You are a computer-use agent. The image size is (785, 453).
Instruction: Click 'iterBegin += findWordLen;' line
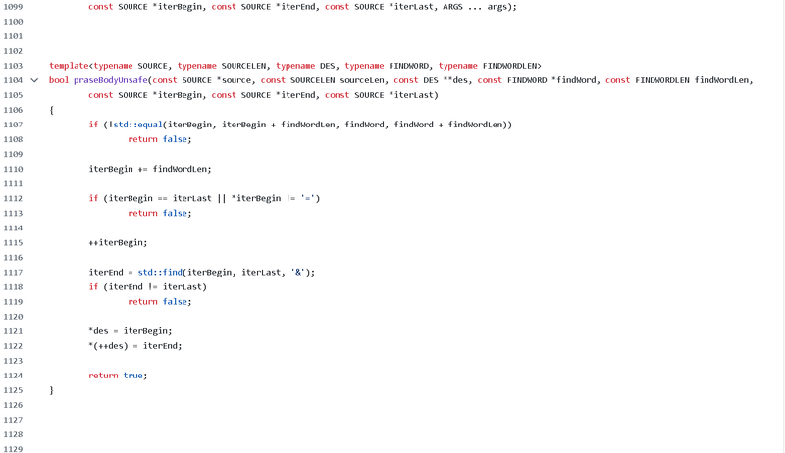[150, 169]
